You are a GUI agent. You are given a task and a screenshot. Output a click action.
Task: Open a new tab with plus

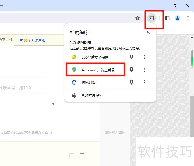pyautogui.click(x=1, y=6)
